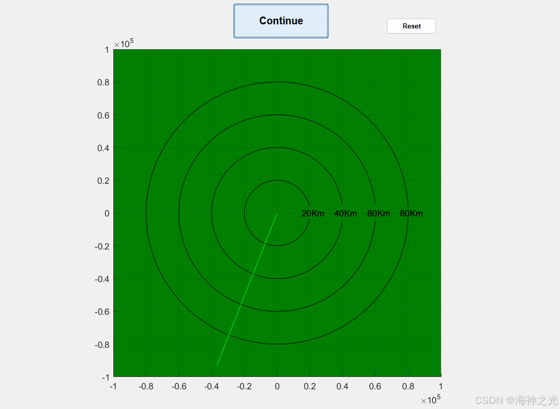Image resolution: width=560 pixels, height=409 pixels.
Task: Click the Reset button
Action: pyautogui.click(x=411, y=26)
